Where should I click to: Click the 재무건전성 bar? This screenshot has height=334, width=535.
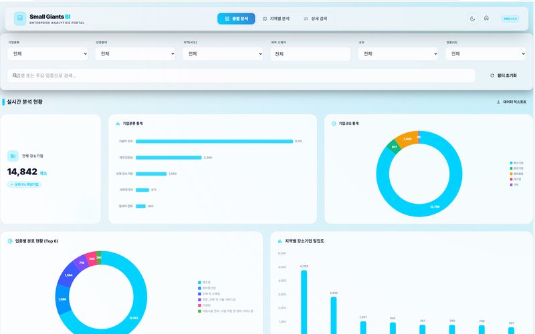click(169, 158)
